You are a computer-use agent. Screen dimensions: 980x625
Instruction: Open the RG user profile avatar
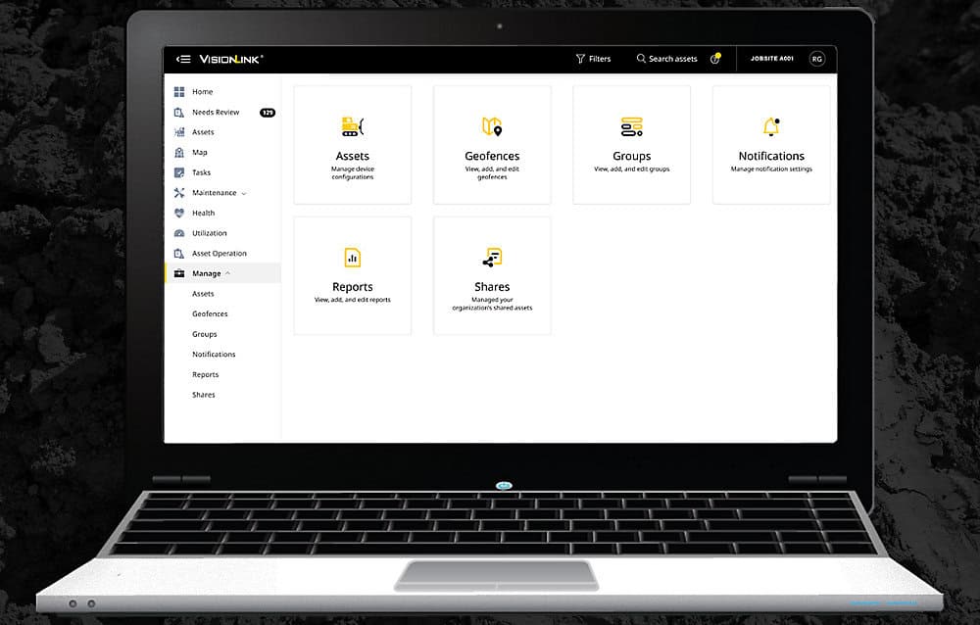[x=816, y=59]
